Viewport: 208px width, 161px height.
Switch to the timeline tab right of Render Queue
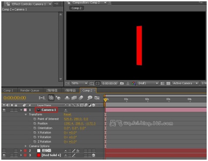coord(52,90)
